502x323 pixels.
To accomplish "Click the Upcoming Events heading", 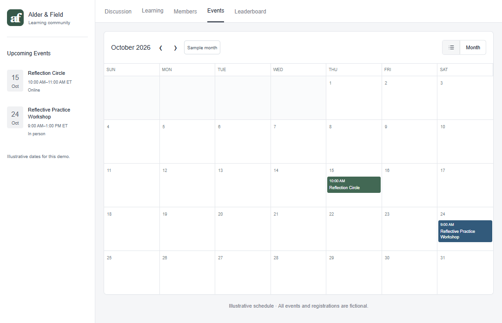I will (x=29, y=53).
